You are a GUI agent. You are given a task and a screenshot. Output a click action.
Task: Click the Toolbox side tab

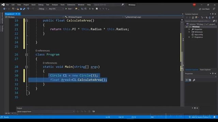pos(2,28)
